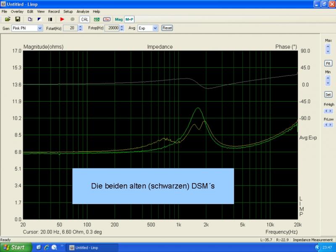This screenshot has width=336, height=252.
Task: Open the Analyze menu
Action: coord(82,11)
